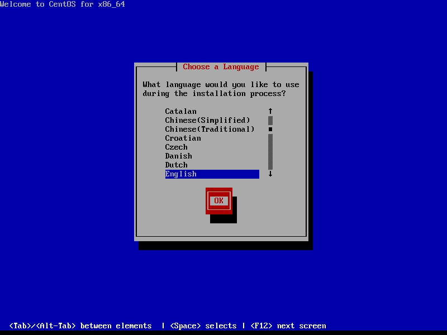Choose Czech from the language list
The width and height of the screenshot is (447, 335).
(212, 147)
